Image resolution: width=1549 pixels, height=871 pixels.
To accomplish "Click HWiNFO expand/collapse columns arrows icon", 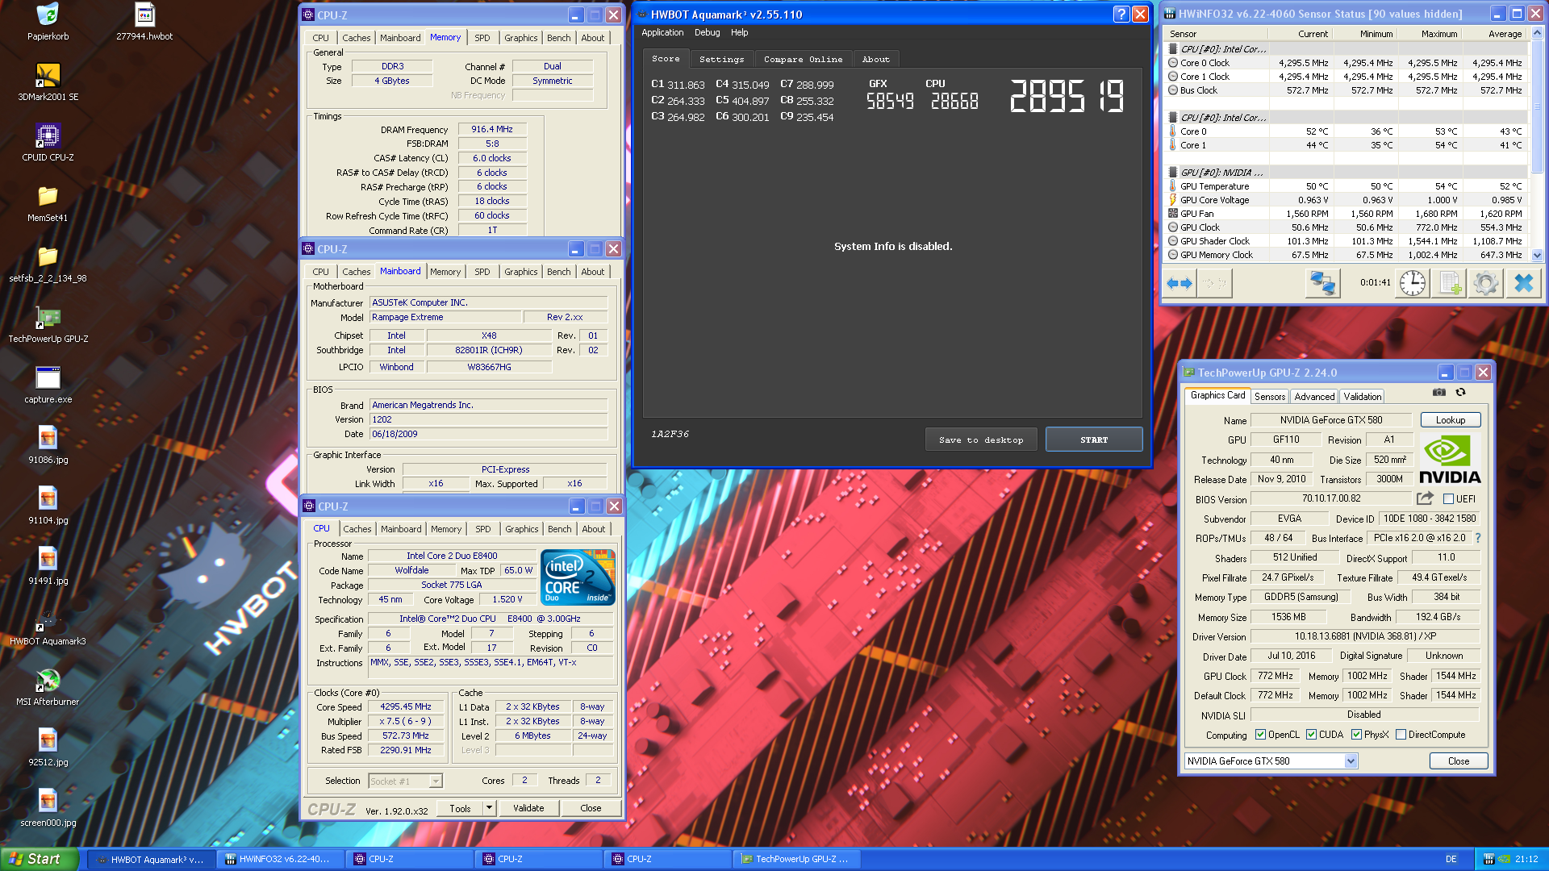I will pos(1179,284).
